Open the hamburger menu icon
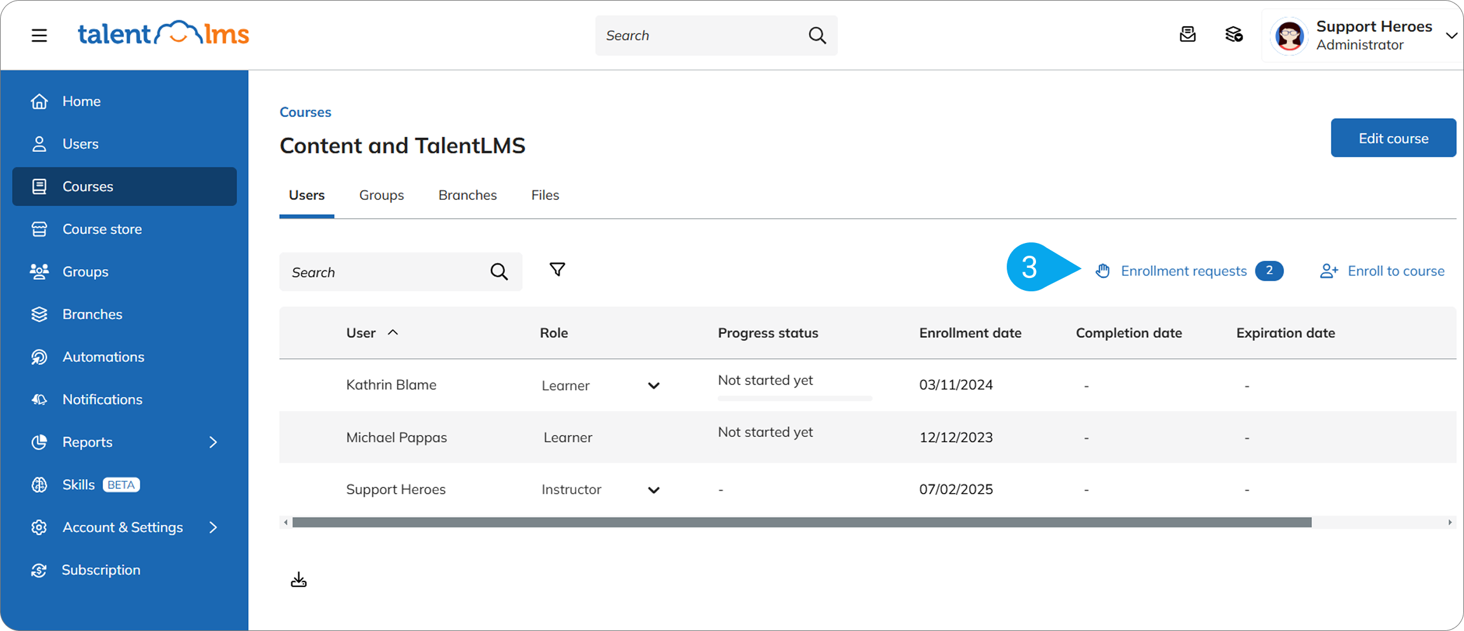The height and width of the screenshot is (631, 1464). tap(39, 35)
